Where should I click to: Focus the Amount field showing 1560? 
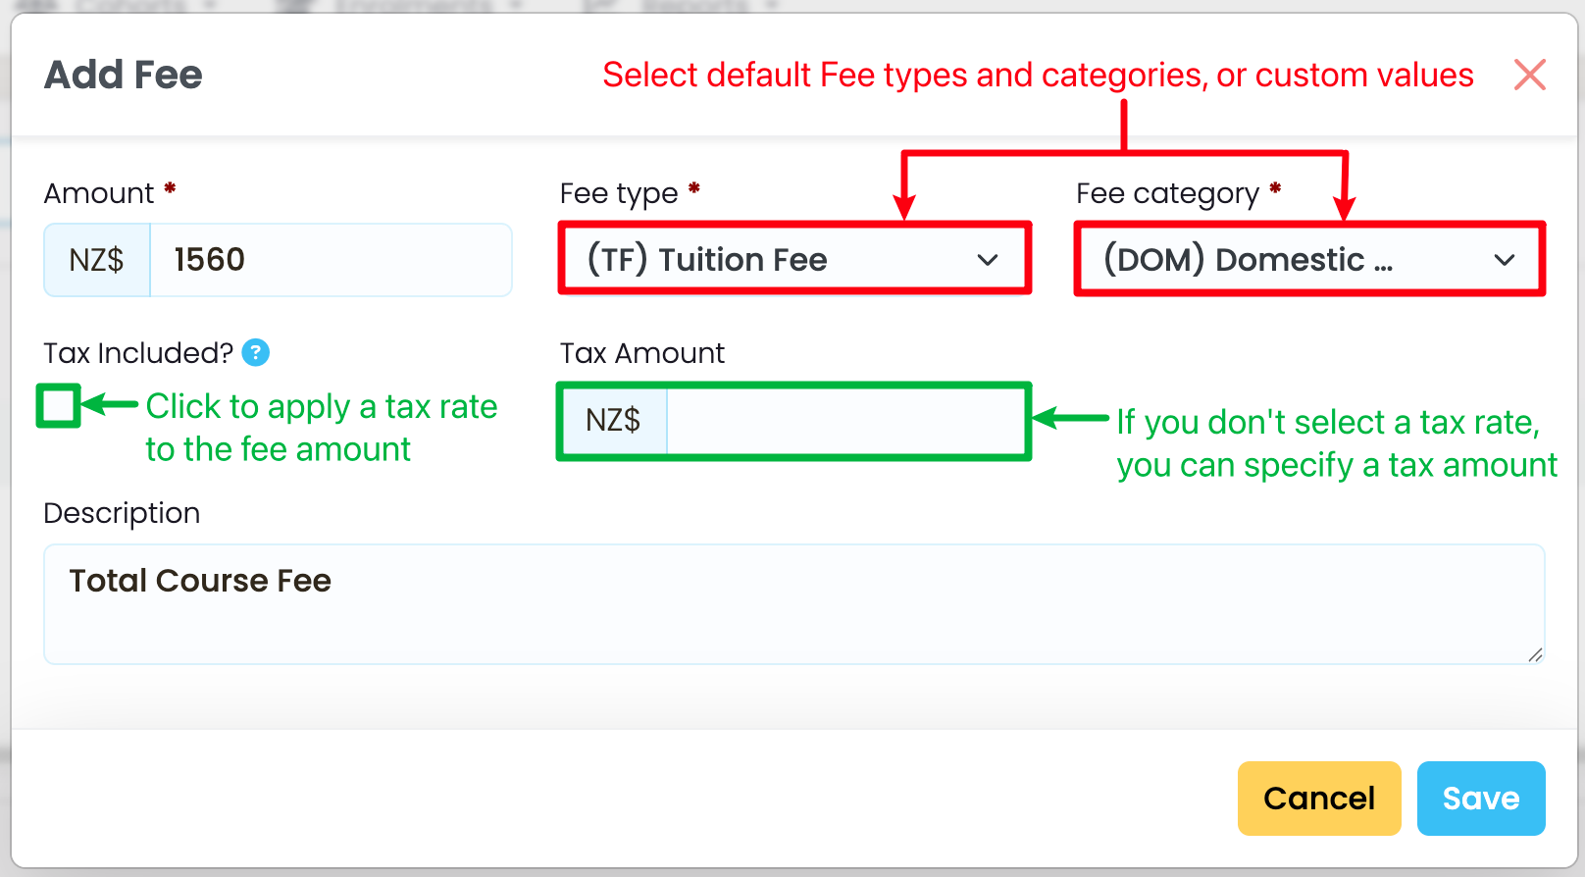330,260
